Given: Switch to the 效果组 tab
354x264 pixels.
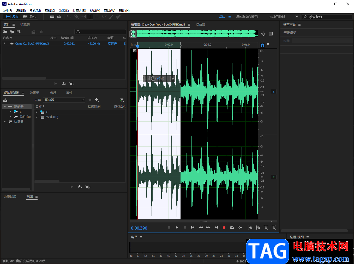Looking at the screenshot, I should coord(34,93).
